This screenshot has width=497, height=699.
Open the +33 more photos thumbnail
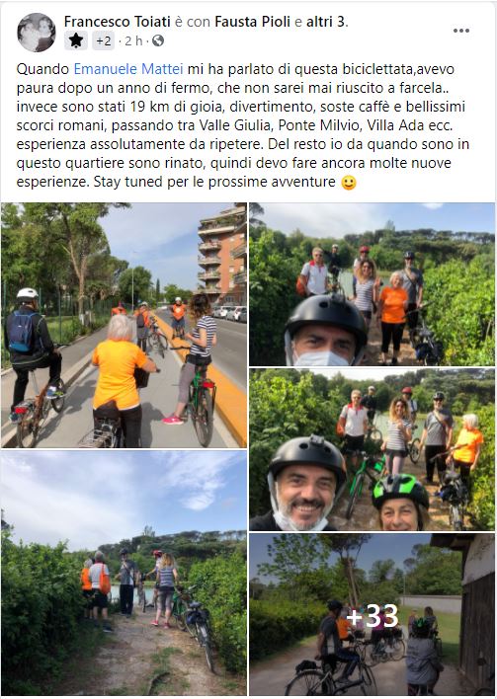click(372, 614)
